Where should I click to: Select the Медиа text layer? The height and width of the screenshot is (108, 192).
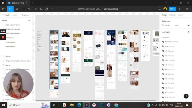coord(8,56)
